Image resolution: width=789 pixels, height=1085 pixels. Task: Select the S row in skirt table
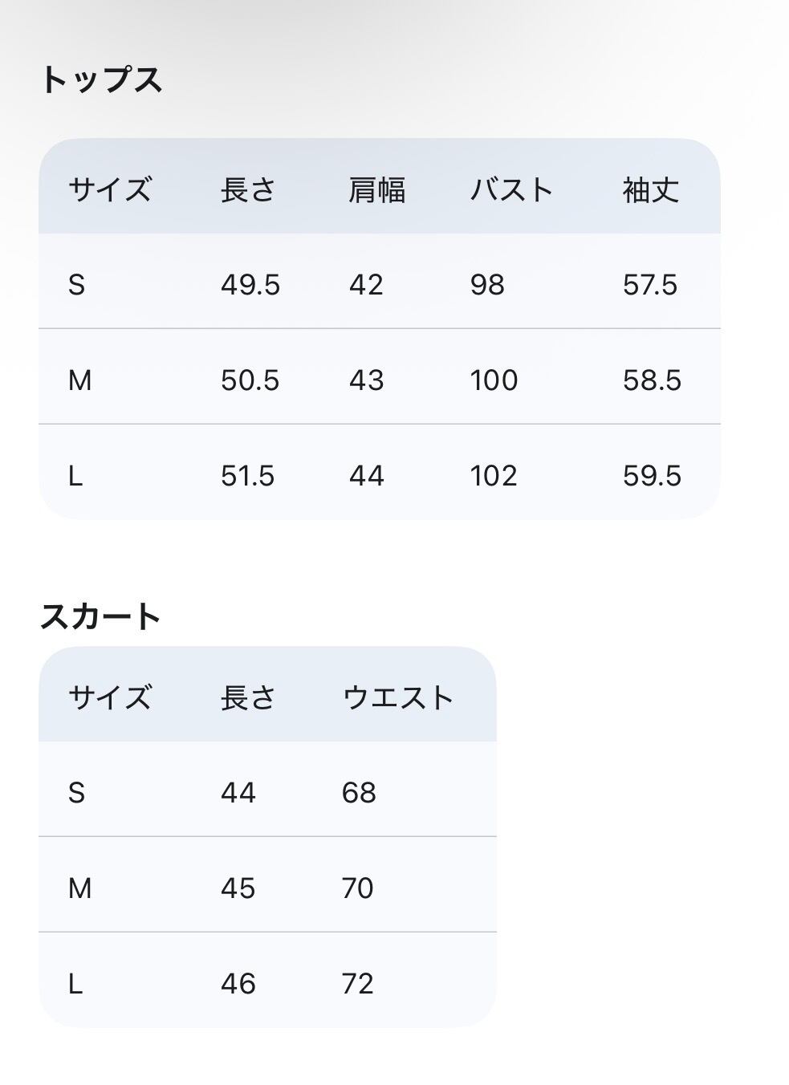(268, 790)
